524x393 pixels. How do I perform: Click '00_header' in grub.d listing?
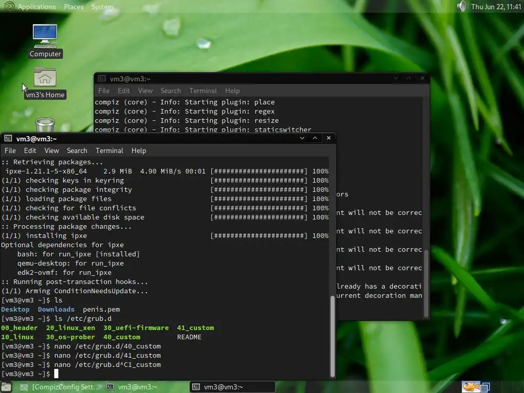[x=19, y=328]
